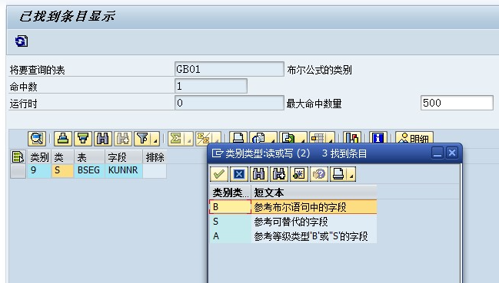
Task: Click the Find Next icon in ALV toolbar
Action: [x=123, y=139]
